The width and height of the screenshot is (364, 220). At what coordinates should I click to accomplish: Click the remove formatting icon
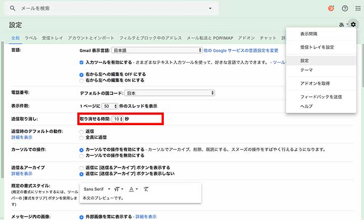(x=146, y=189)
